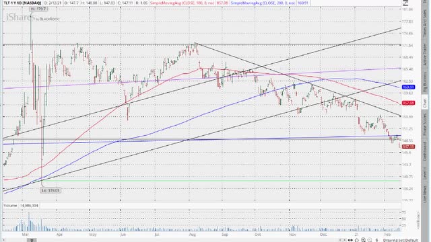Open the Level II side tab
The image size is (431, 242).
coord(425,173)
